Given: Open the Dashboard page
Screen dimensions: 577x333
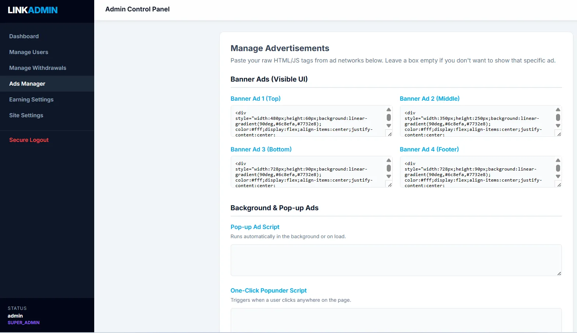Looking at the screenshot, I should pos(24,36).
